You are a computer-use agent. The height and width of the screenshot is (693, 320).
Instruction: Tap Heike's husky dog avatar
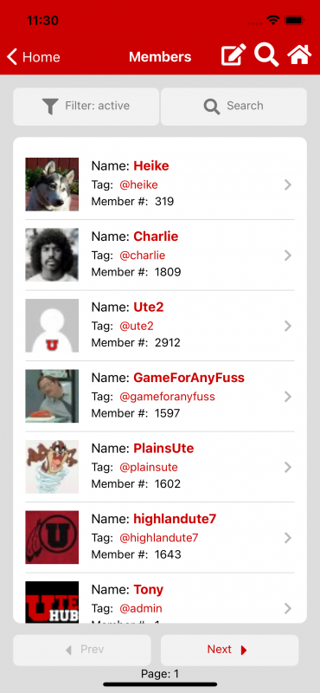tap(52, 185)
